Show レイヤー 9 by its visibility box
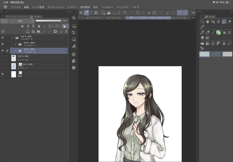The width and height of the screenshot is (233, 162). (3, 58)
